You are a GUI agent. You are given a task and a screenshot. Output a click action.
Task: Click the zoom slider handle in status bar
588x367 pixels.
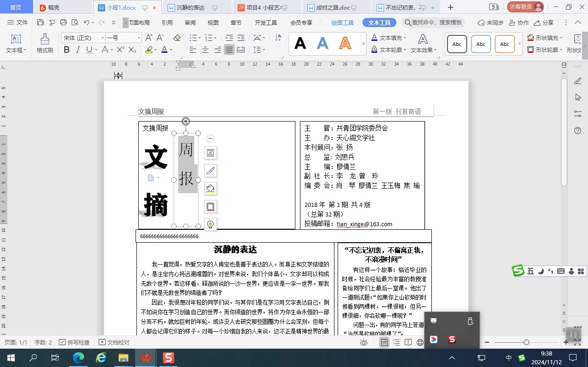(526, 342)
